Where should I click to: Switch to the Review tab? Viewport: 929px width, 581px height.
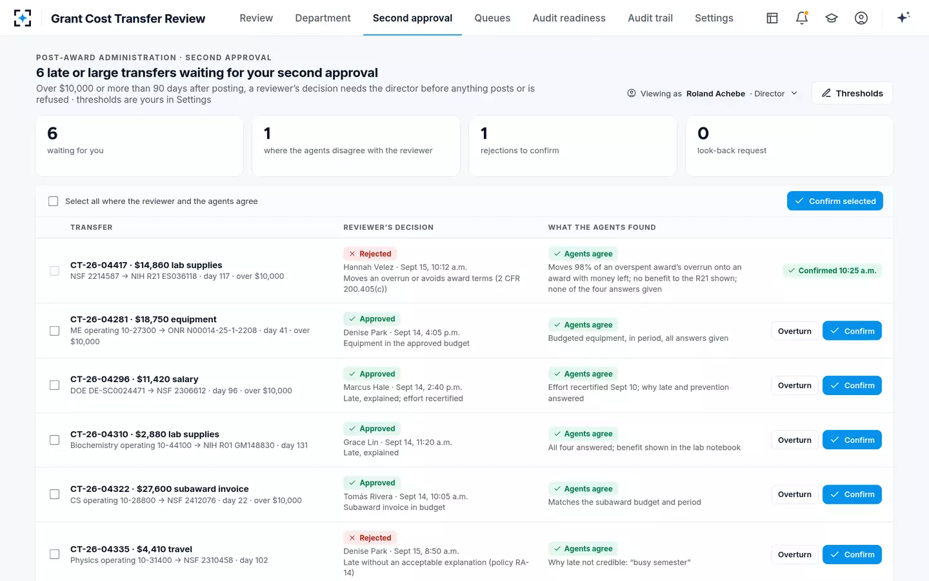pos(256,18)
